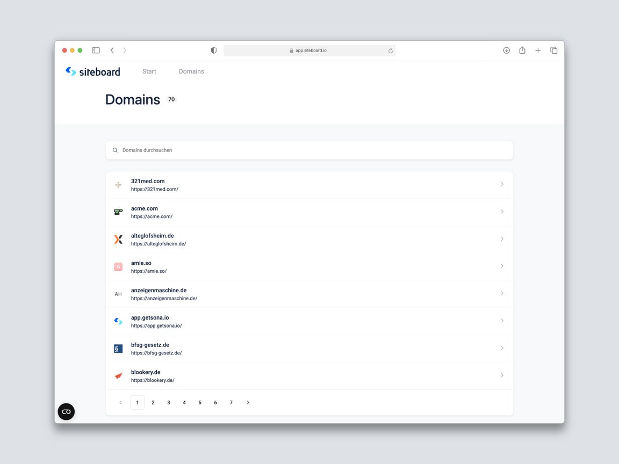Screen dimensions: 619x464
Task: Open the anzeigenmaschine.de domain title
Action: pos(159,290)
